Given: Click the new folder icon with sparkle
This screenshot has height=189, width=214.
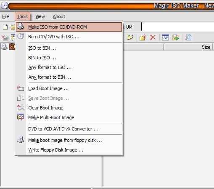Looking at the screenshot, I should pyautogui.click(x=143, y=37).
